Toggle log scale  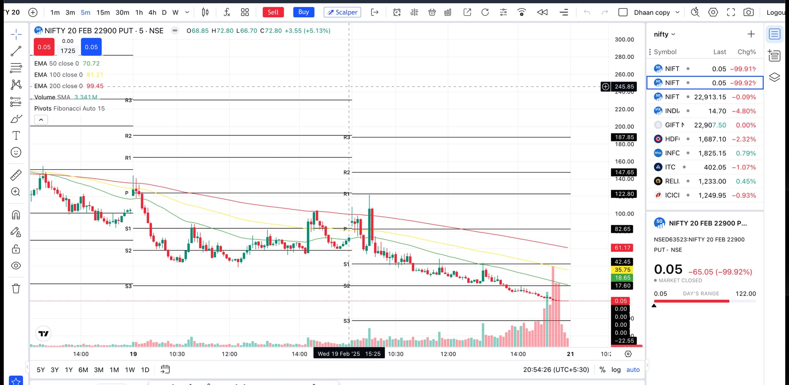(616, 369)
